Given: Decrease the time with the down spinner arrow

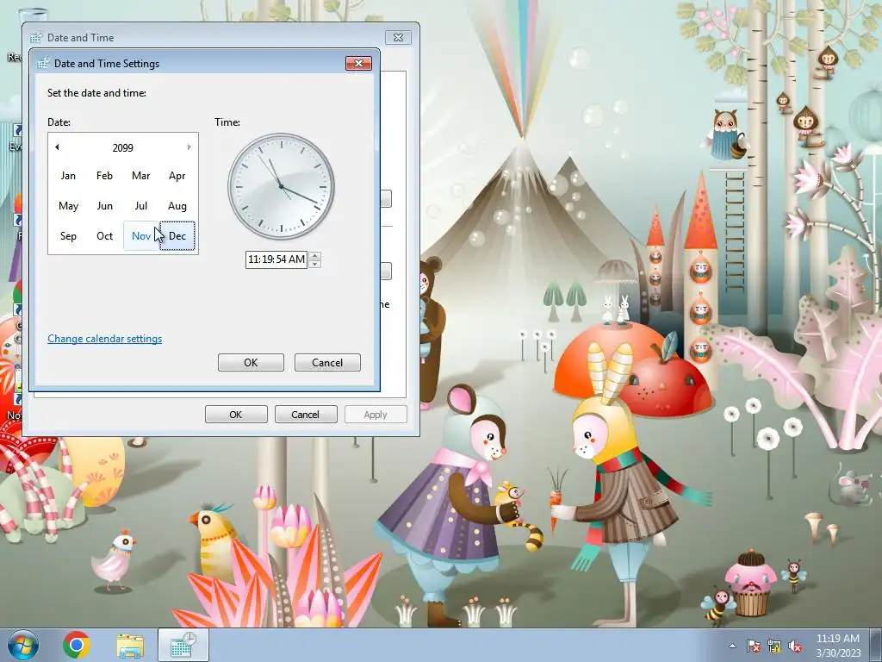Looking at the screenshot, I should click(x=315, y=264).
